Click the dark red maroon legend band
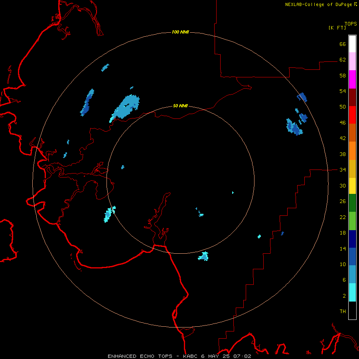This screenshot has width=359, height=359. (352, 97)
